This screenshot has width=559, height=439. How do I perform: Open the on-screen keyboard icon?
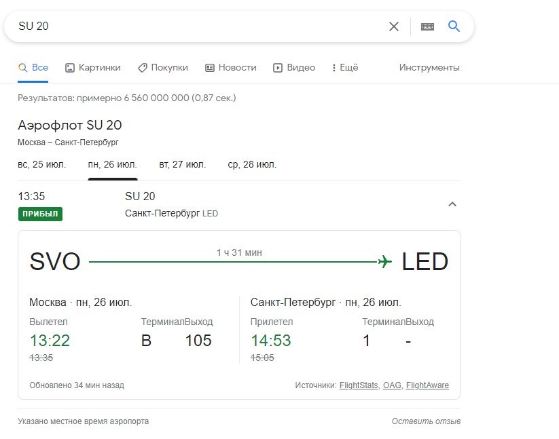pos(427,26)
